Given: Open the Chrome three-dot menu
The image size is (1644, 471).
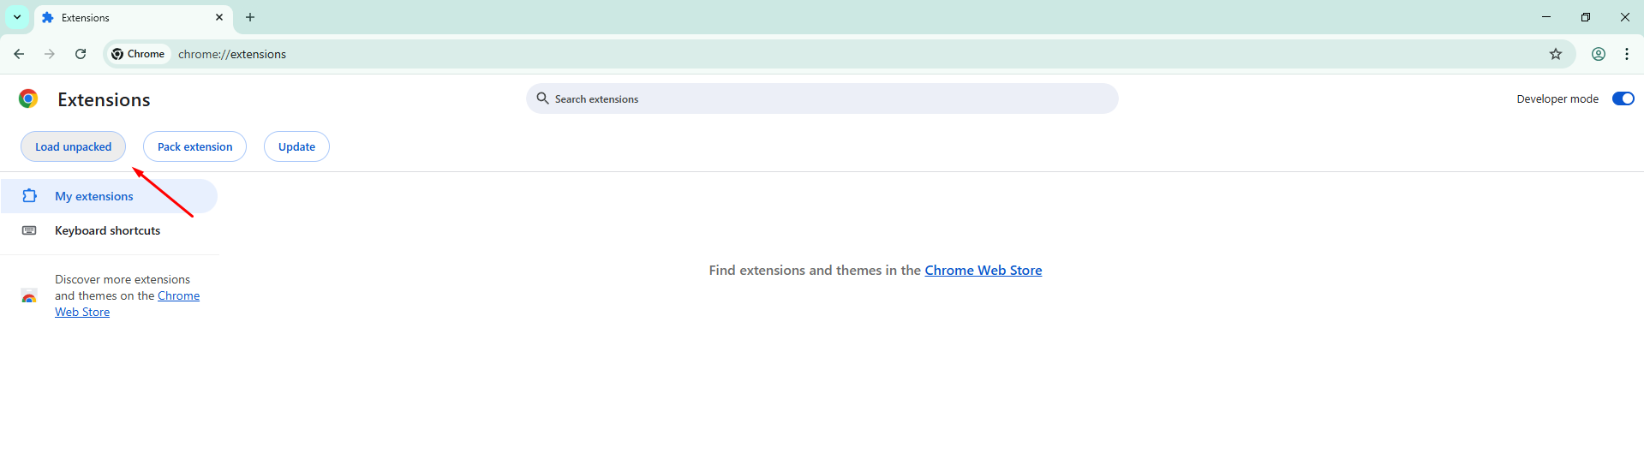Looking at the screenshot, I should tap(1627, 54).
